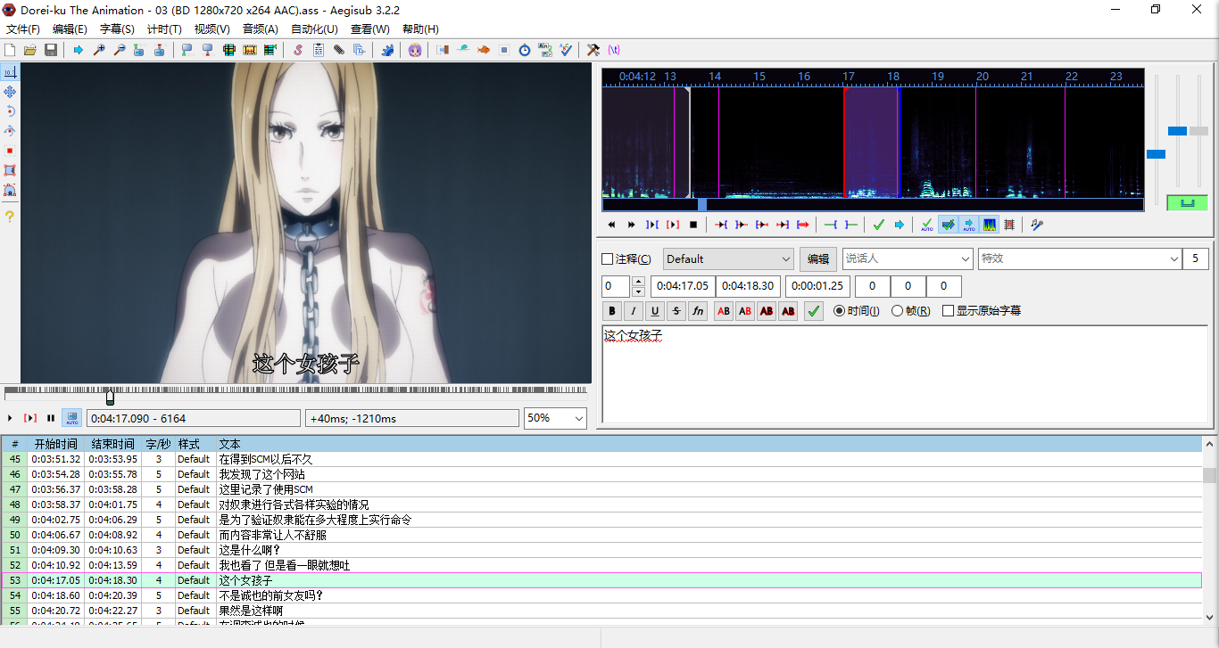Commit line with green check near AB buttons
Viewport: 1219px width, 648px height.
click(814, 311)
